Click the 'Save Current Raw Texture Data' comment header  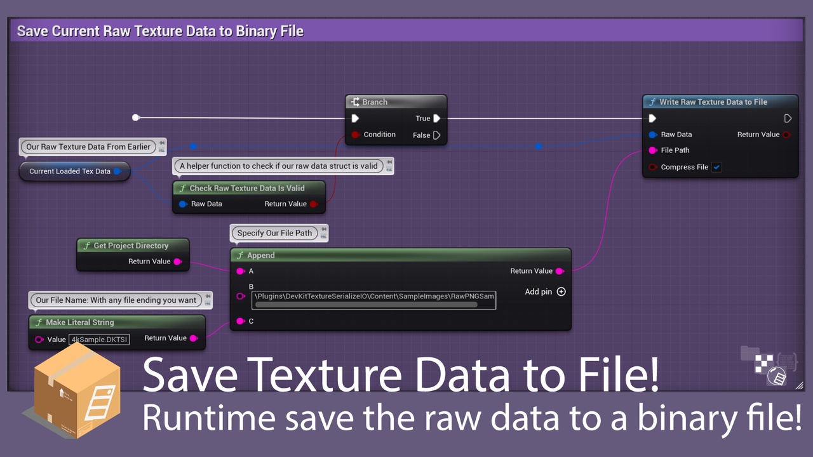406,31
